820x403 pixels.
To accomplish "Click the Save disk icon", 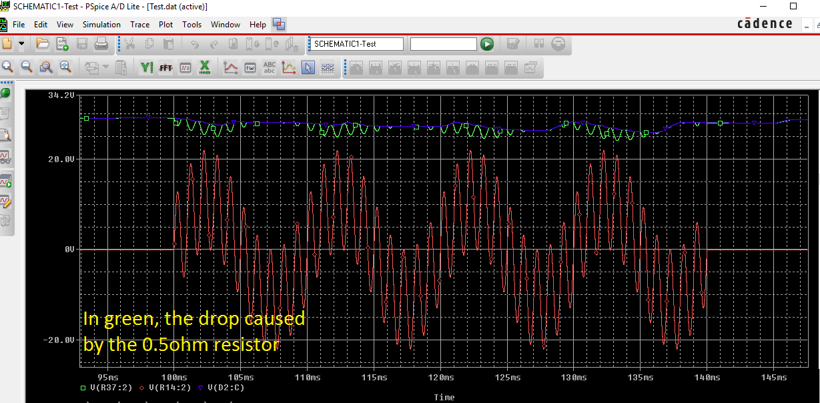I will pos(82,44).
